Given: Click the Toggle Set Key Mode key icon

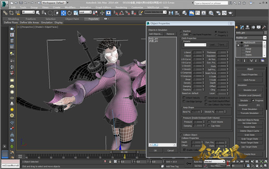Looking at the screenshot, I should (x=189, y=164).
